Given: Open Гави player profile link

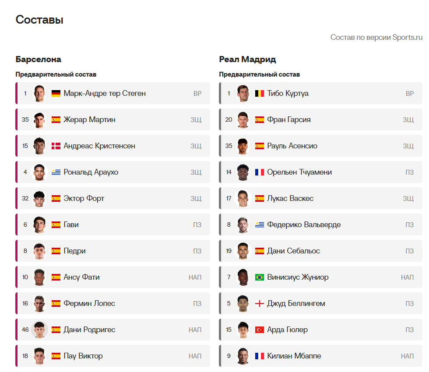Looking at the screenshot, I should point(71,225).
